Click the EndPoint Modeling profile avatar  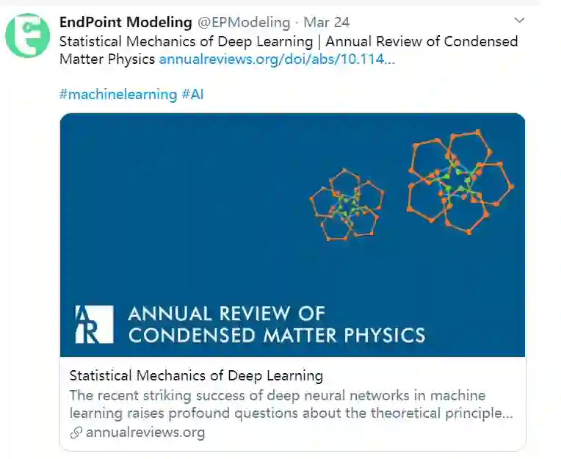29,35
